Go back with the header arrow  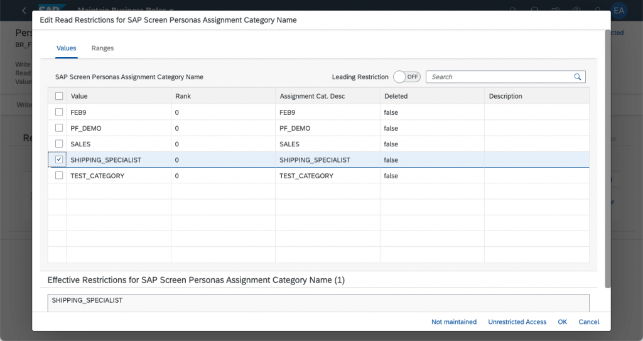pos(24,10)
